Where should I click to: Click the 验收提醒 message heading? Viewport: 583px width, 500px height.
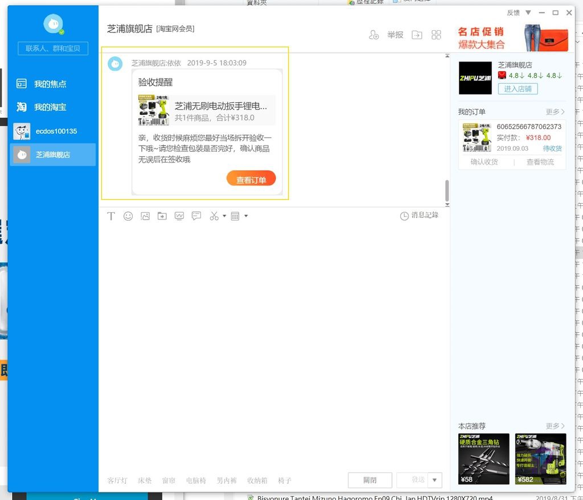[155, 82]
